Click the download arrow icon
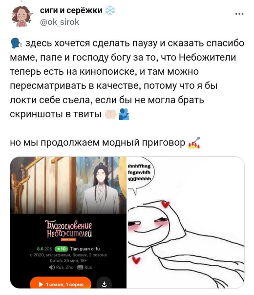The width and height of the screenshot is (254, 295). click(x=104, y=284)
